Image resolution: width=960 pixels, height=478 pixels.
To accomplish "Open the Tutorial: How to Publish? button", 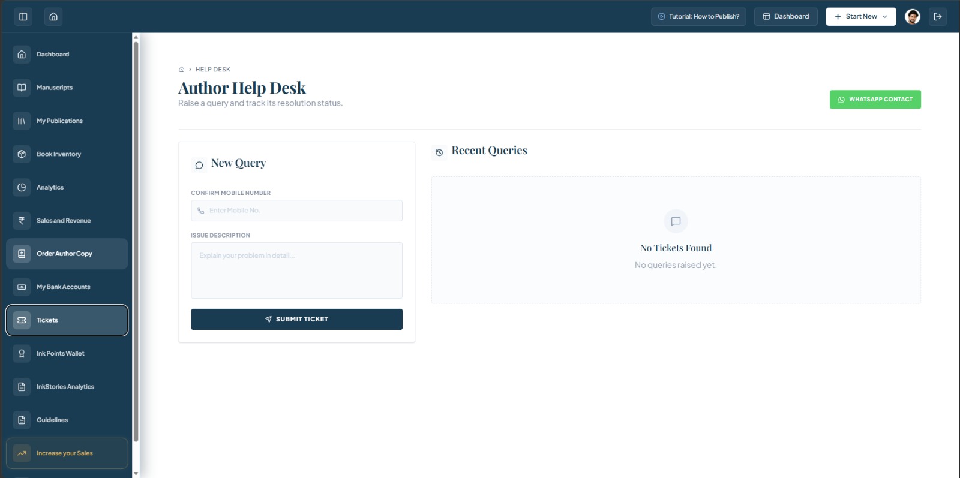I will (698, 17).
